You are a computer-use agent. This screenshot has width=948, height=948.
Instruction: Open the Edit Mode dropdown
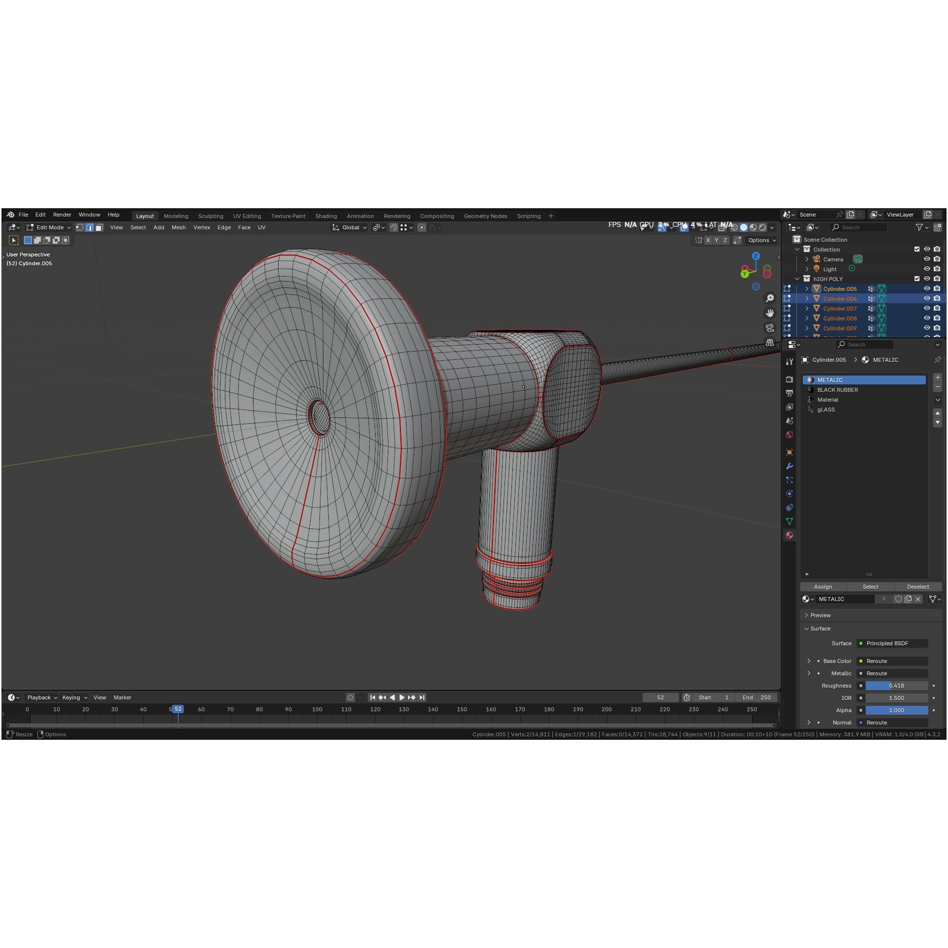pyautogui.click(x=49, y=227)
